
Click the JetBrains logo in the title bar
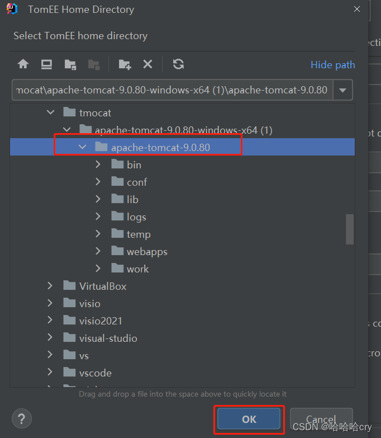(12, 9)
